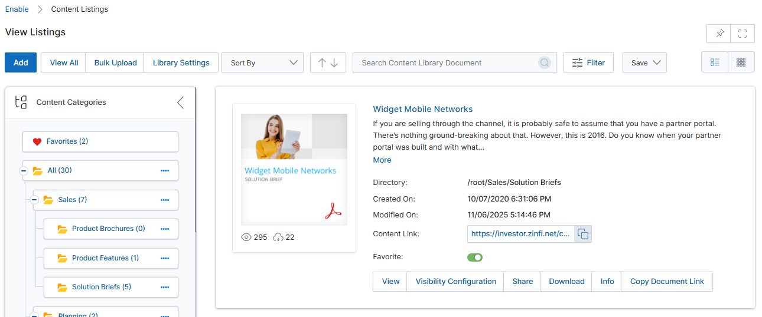The image size is (762, 317).
Task: Click the Add button
Action: click(x=21, y=62)
